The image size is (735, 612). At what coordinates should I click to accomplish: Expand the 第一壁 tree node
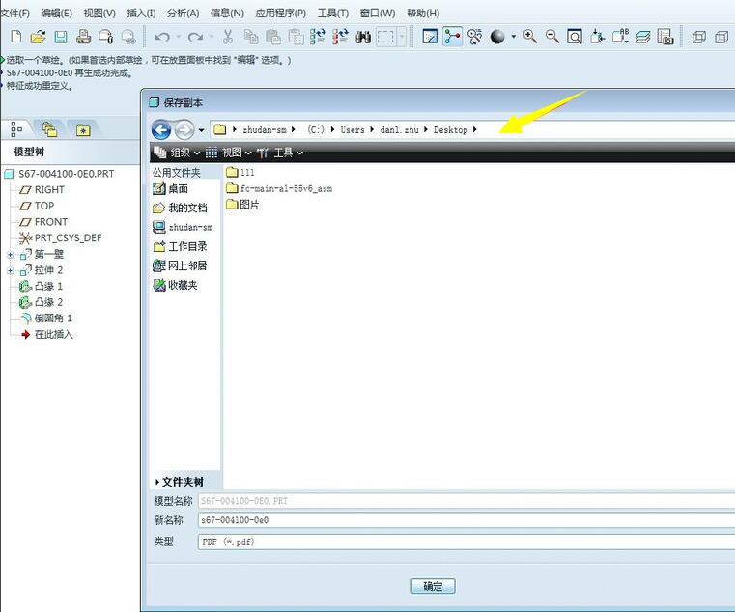tap(11, 255)
